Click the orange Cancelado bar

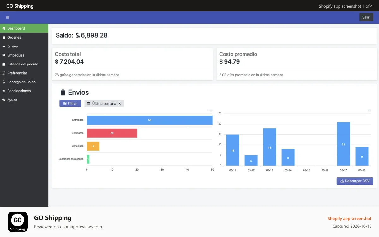[x=93, y=146]
